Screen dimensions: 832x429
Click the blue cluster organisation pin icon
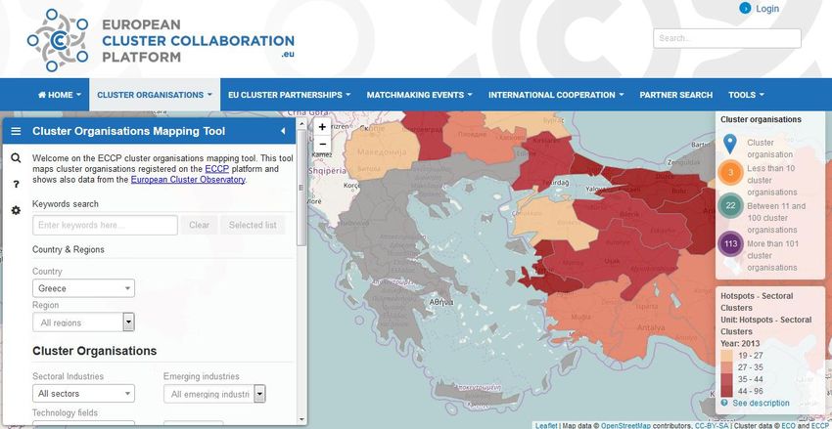click(730, 144)
